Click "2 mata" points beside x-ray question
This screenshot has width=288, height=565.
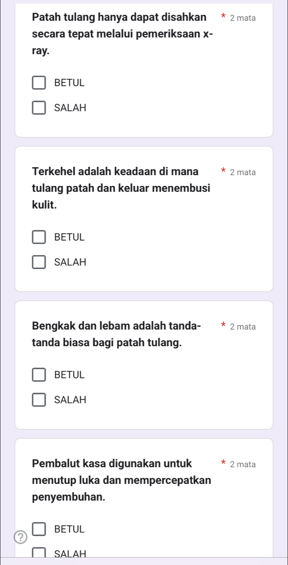pos(243,18)
